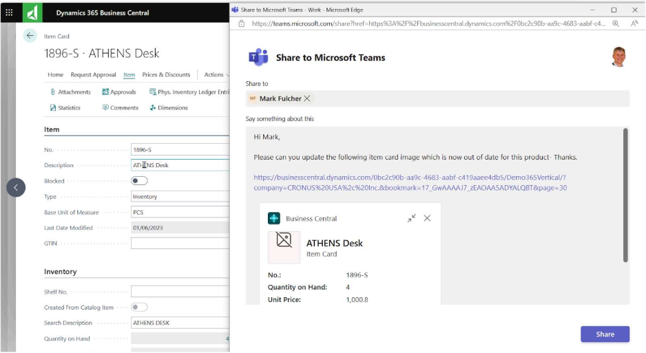Image resolution: width=646 pixels, height=353 pixels.
Task: Close the Business Central card preview
Action: tap(427, 218)
